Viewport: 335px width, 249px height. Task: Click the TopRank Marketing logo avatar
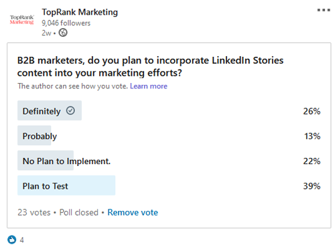21,19
